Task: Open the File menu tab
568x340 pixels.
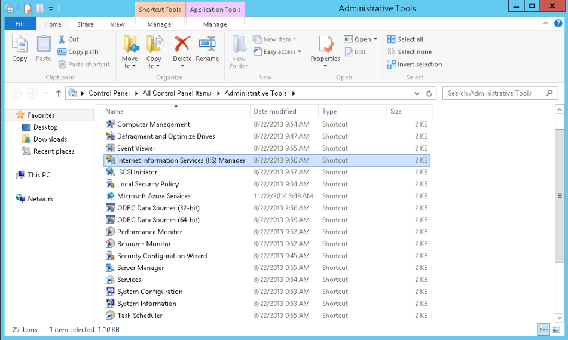Action: 20,24
